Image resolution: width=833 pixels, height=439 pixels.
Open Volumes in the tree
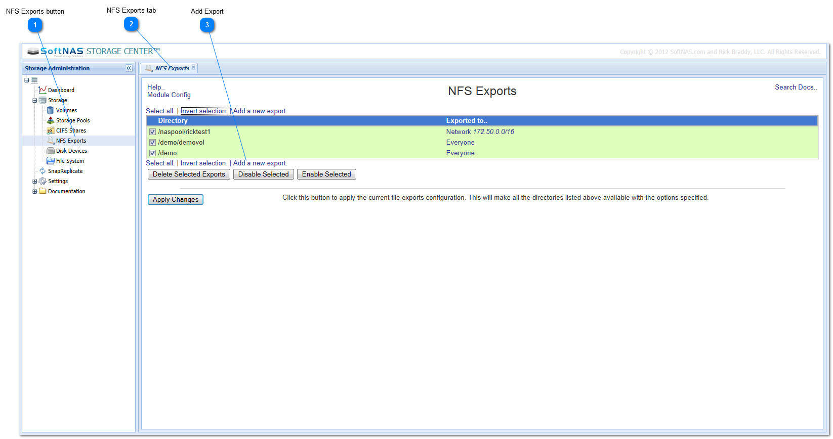tap(66, 110)
